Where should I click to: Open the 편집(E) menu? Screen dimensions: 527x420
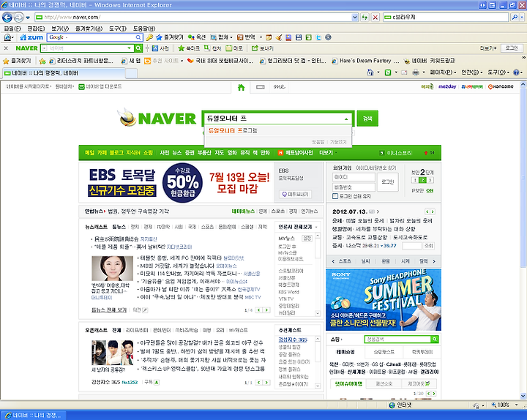(36, 29)
